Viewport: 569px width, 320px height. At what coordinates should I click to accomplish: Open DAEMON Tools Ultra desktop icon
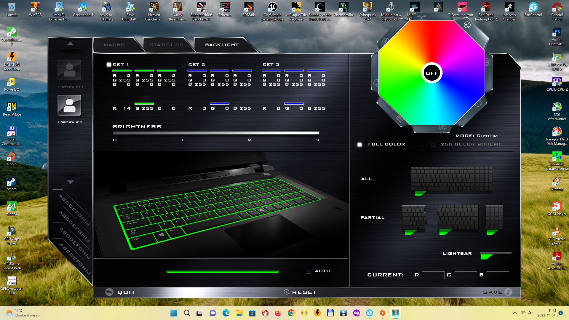click(x=12, y=61)
